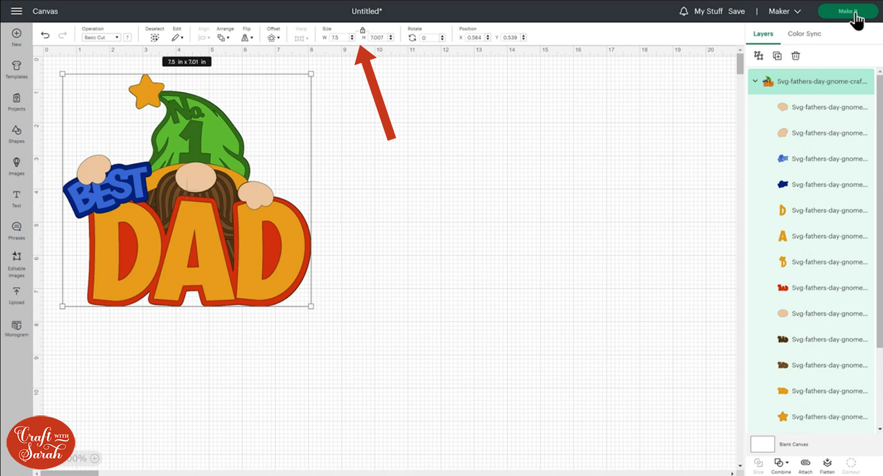Click the Operation help question mark
The height and width of the screenshot is (476, 883).
click(127, 38)
